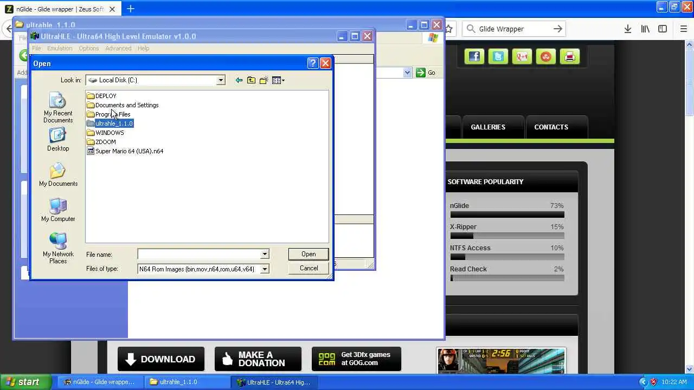Select nGlide browser tab

pos(60,9)
